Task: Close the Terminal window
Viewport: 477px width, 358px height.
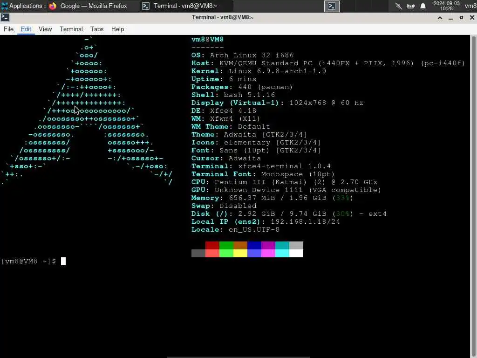Action: click(472, 18)
